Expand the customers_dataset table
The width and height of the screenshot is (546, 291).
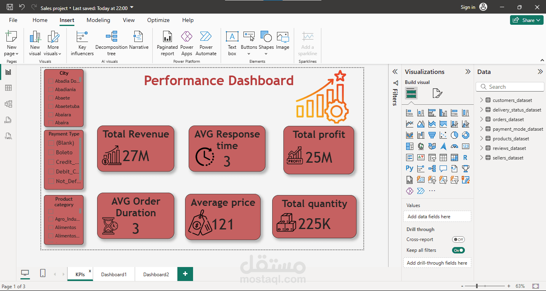coord(481,100)
